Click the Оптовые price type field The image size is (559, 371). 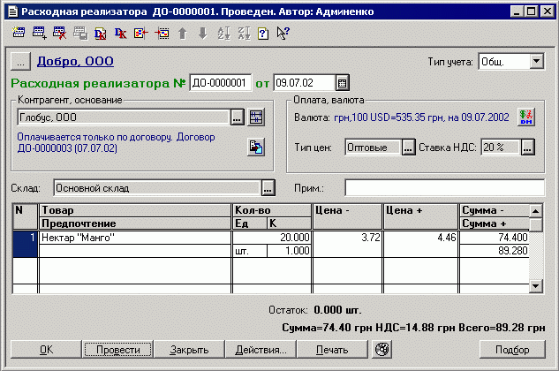pos(374,147)
